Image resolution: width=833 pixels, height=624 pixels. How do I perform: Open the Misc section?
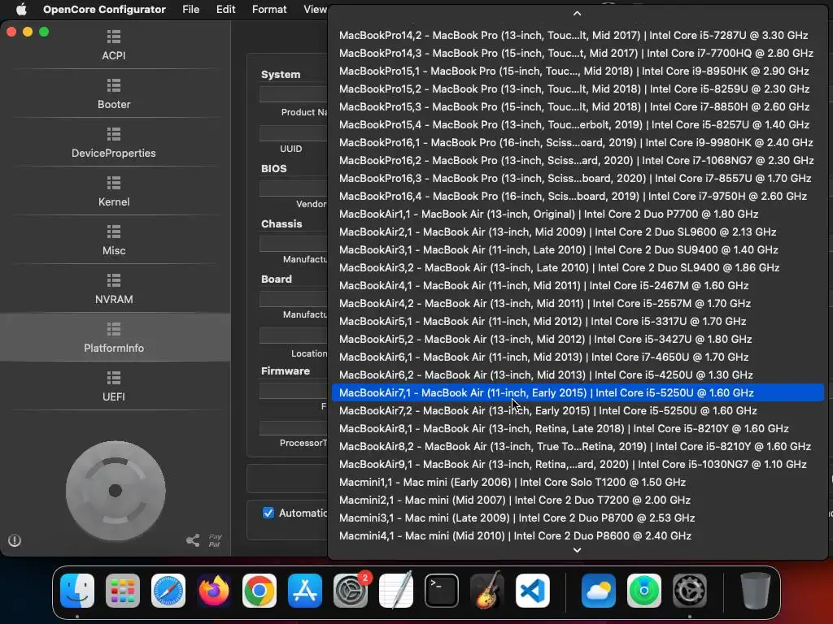[114, 240]
